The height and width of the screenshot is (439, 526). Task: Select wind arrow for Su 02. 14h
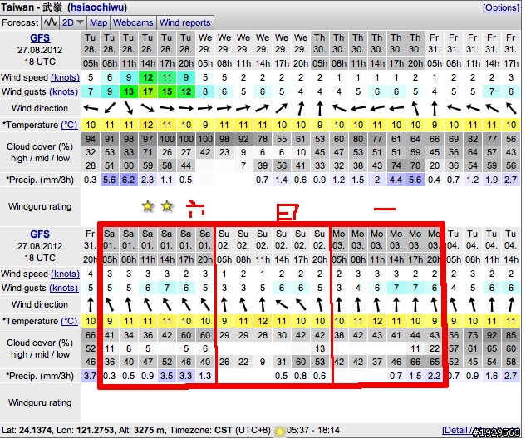click(x=282, y=304)
